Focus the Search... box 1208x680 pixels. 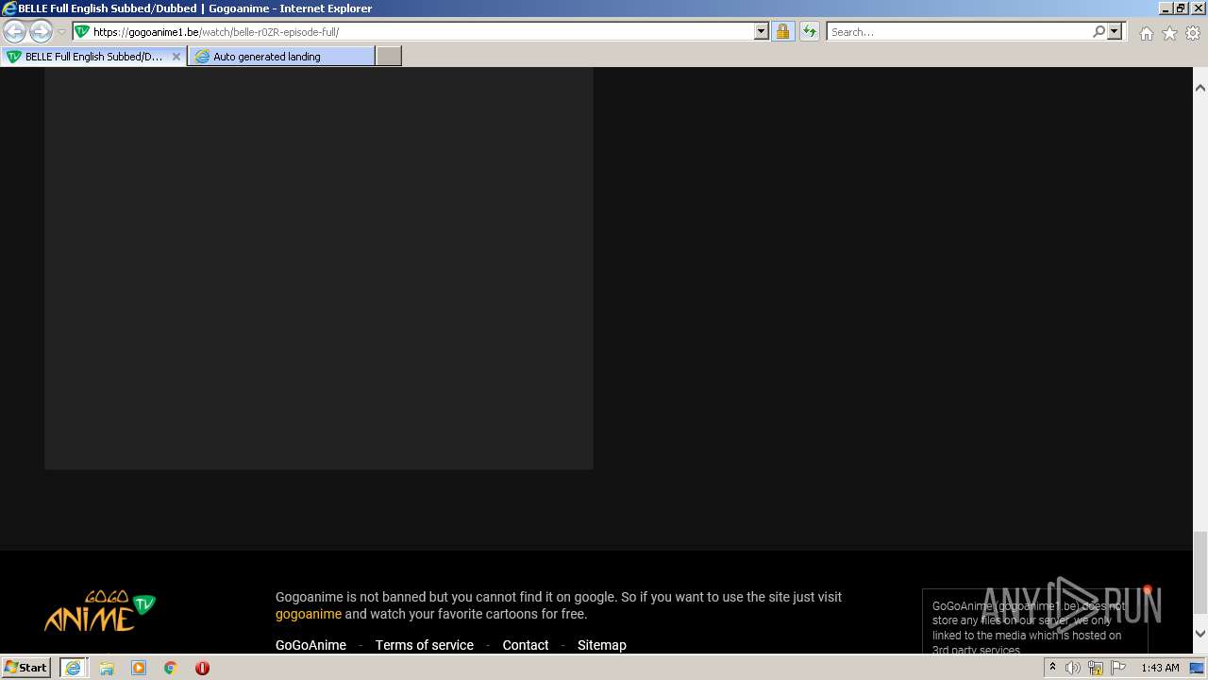point(959,31)
